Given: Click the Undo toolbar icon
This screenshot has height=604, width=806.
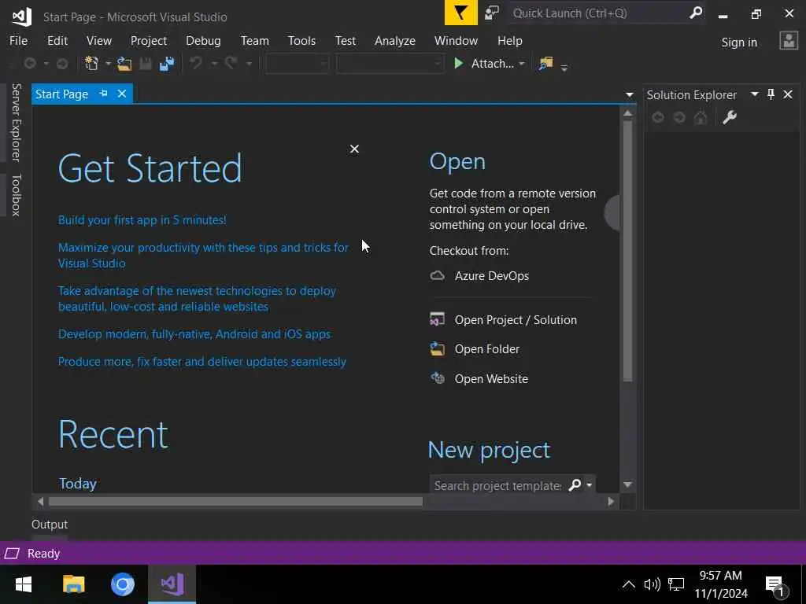Looking at the screenshot, I should point(196,63).
